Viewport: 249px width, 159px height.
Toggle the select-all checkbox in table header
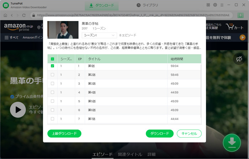52,59
